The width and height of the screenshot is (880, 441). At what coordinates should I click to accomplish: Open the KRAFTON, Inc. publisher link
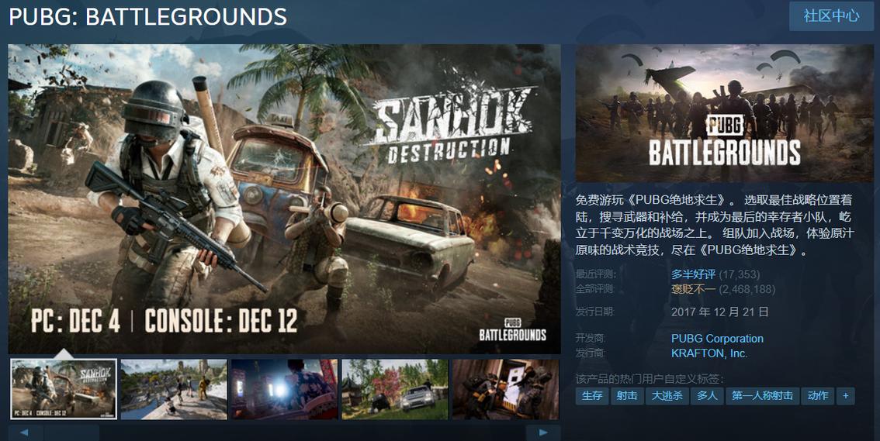(x=709, y=353)
